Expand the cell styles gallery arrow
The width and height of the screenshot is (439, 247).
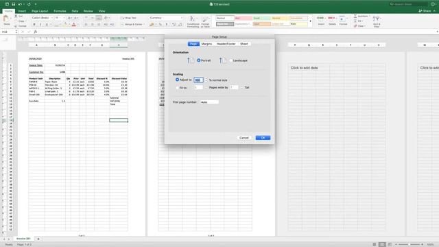click(x=310, y=21)
